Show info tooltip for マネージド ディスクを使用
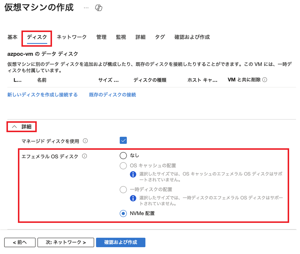Image resolution: width=300 pixels, height=254 pixels. [x=85, y=141]
